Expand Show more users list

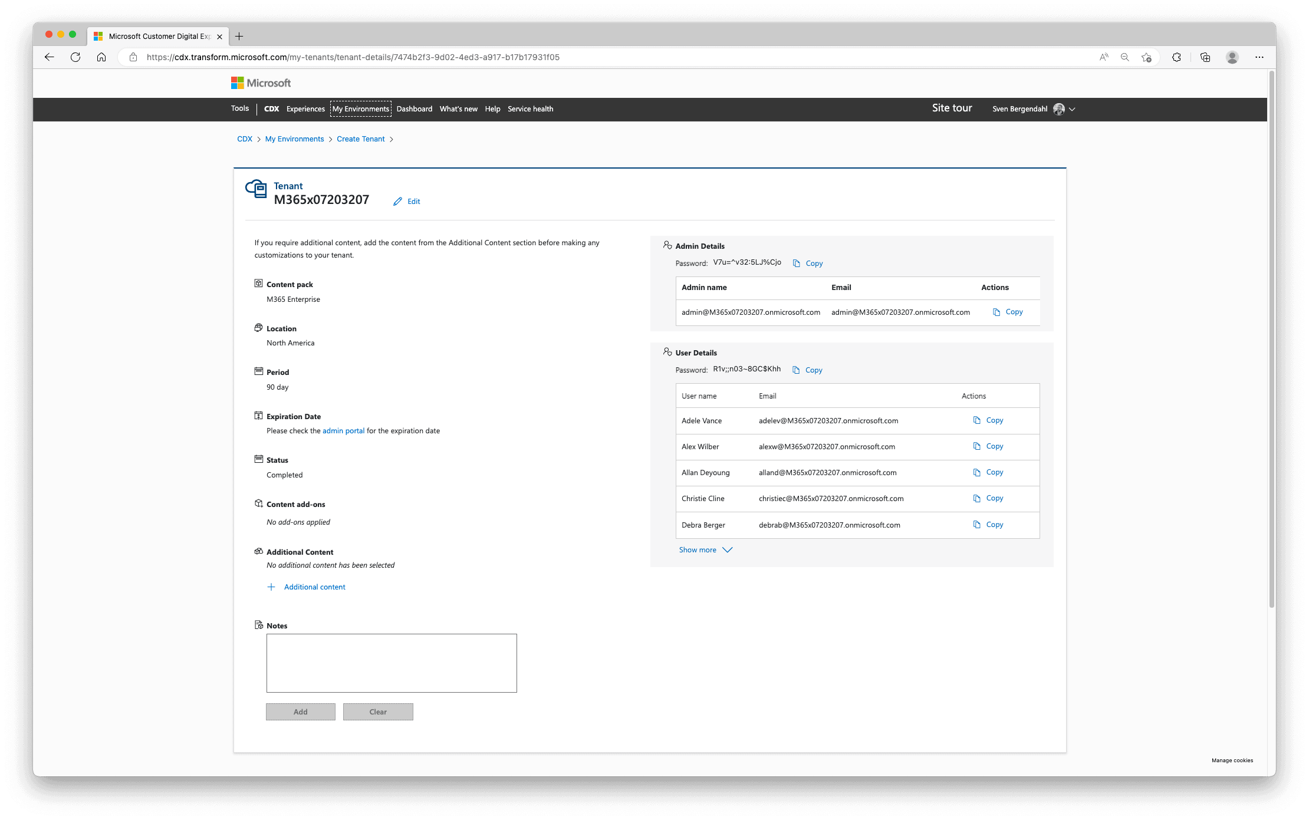tap(705, 550)
